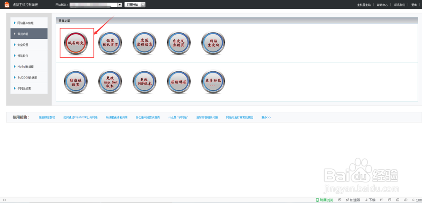The width and height of the screenshot is (422, 203).
Task: Click the zoom magnifier icon in status bar
Action: 414,200
